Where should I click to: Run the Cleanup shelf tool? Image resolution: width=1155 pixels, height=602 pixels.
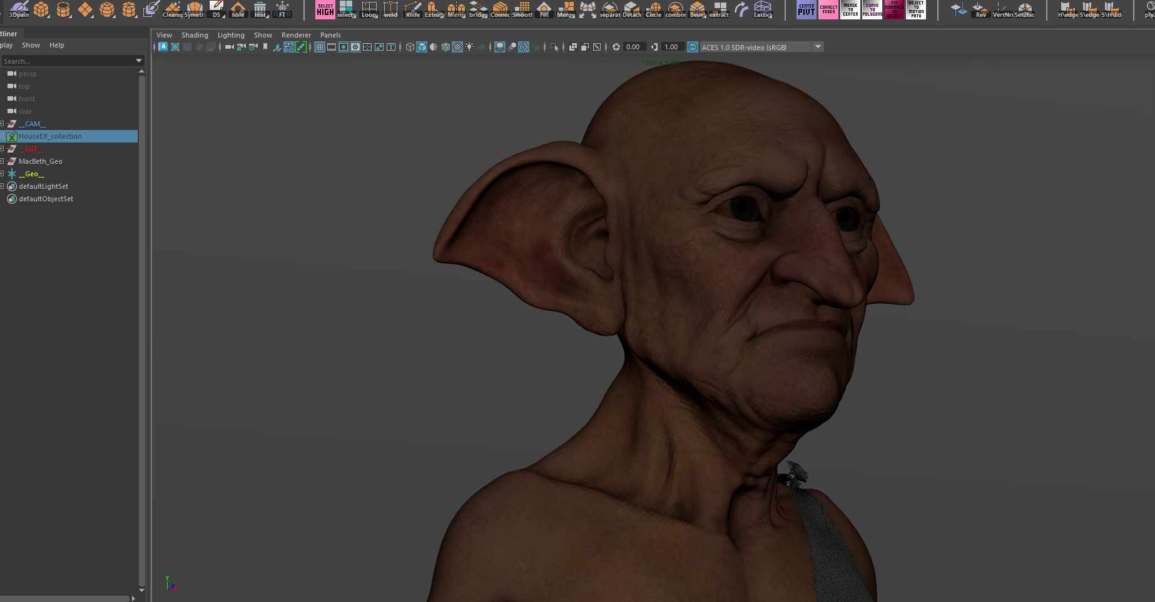172,9
